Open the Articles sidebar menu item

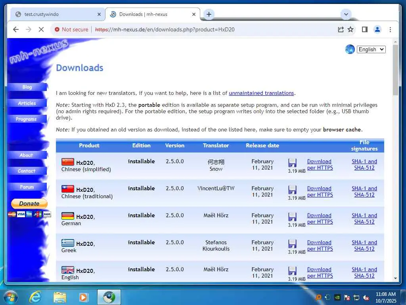pos(27,103)
